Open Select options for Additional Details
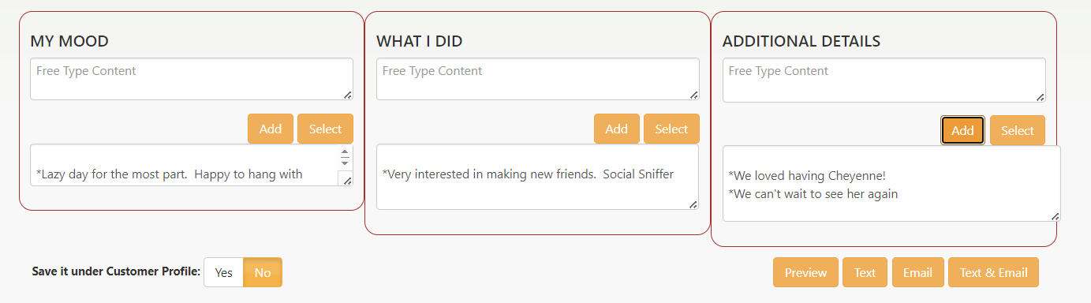Image resolution: width=1091 pixels, height=303 pixels. click(1018, 130)
